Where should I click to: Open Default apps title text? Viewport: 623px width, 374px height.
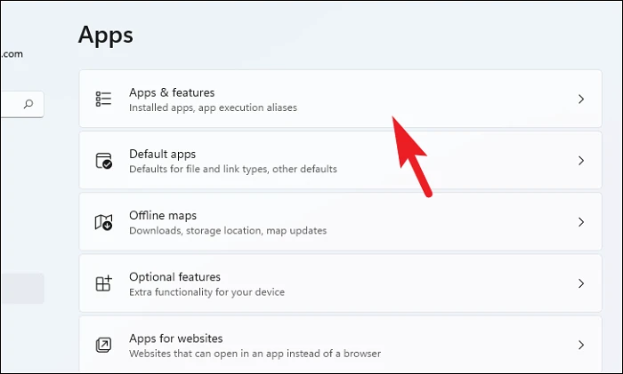click(x=163, y=155)
